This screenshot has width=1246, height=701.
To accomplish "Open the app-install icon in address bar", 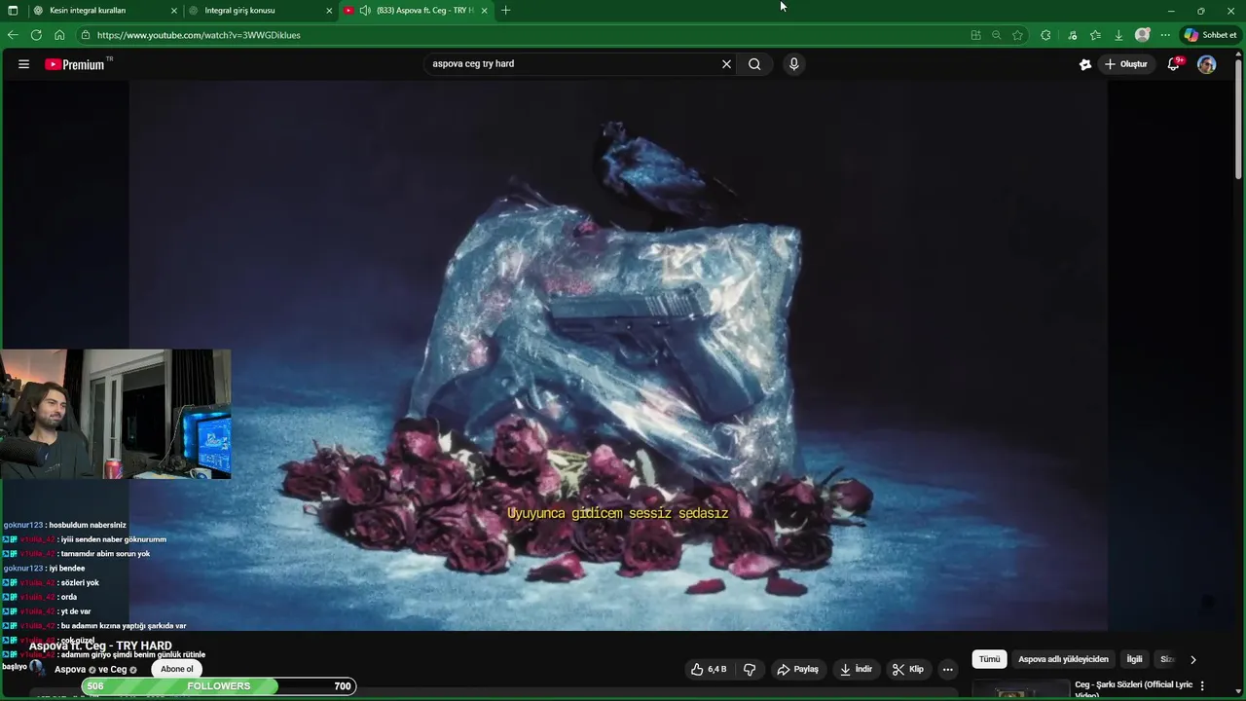I will click(975, 35).
